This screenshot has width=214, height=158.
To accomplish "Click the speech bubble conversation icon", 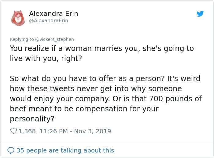I will (11, 150).
